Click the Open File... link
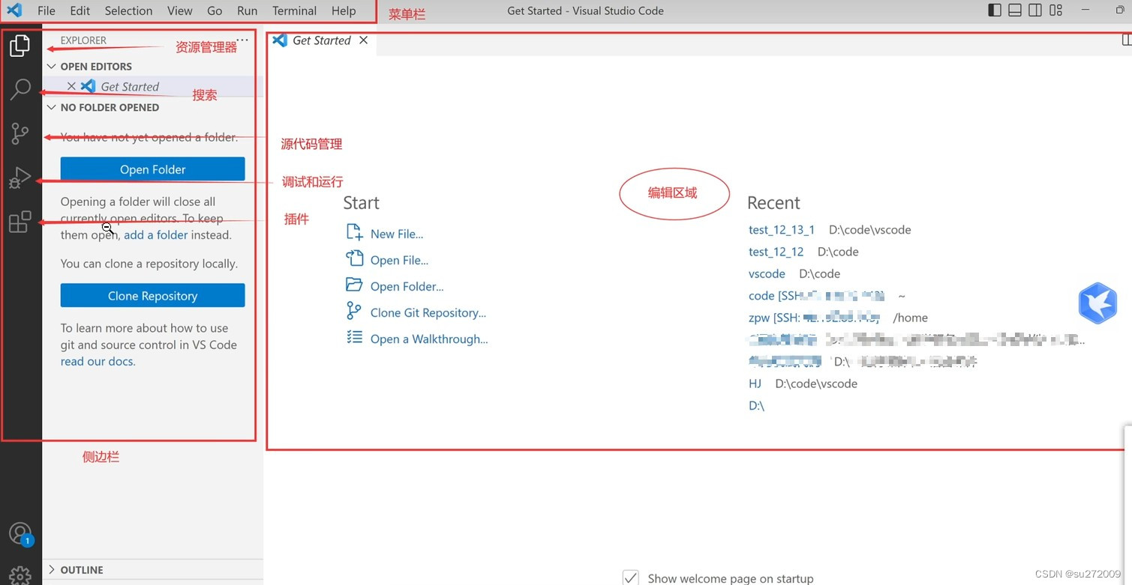The height and width of the screenshot is (585, 1132). pos(399,260)
